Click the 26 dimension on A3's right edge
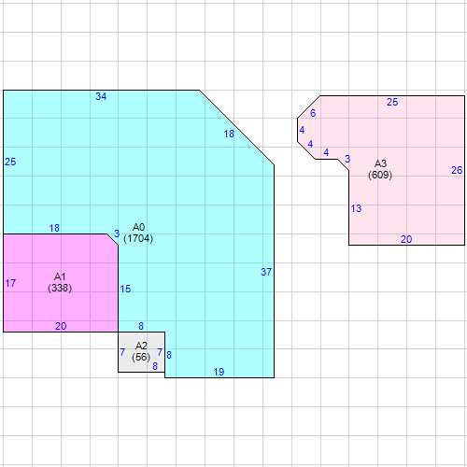This screenshot has height=467, width=467. [x=457, y=170]
